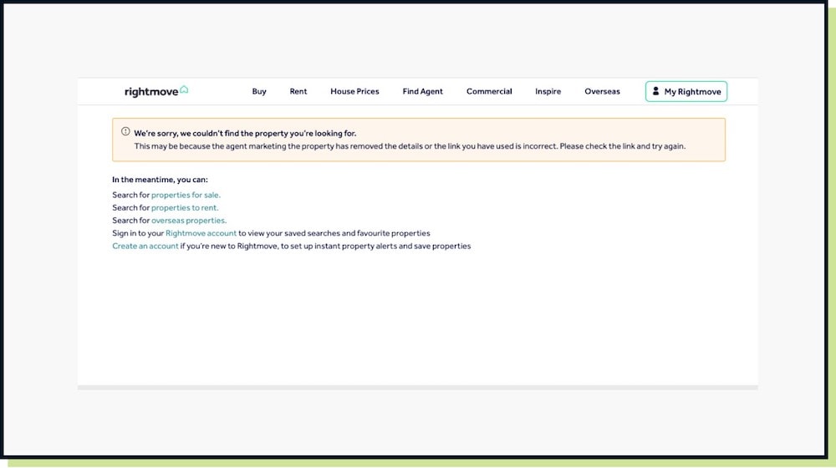Follow the overseas properties link

(189, 221)
